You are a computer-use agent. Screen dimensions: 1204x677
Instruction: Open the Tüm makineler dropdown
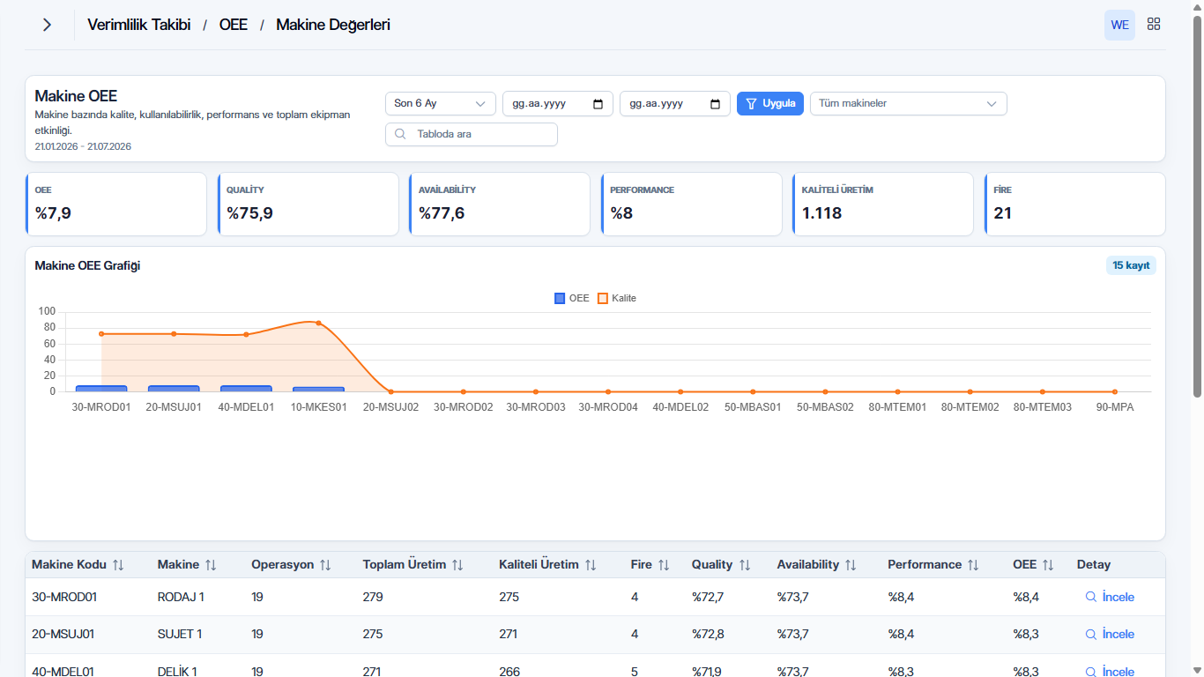coord(908,104)
